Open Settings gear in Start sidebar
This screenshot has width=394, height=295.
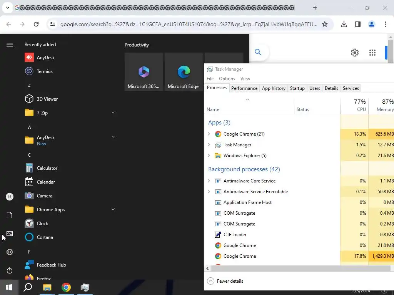coord(10,252)
